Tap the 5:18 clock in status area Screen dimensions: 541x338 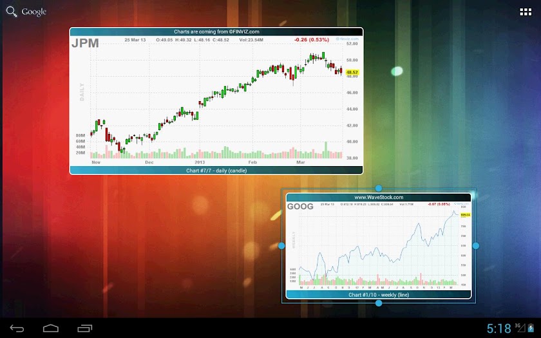[x=499, y=328]
